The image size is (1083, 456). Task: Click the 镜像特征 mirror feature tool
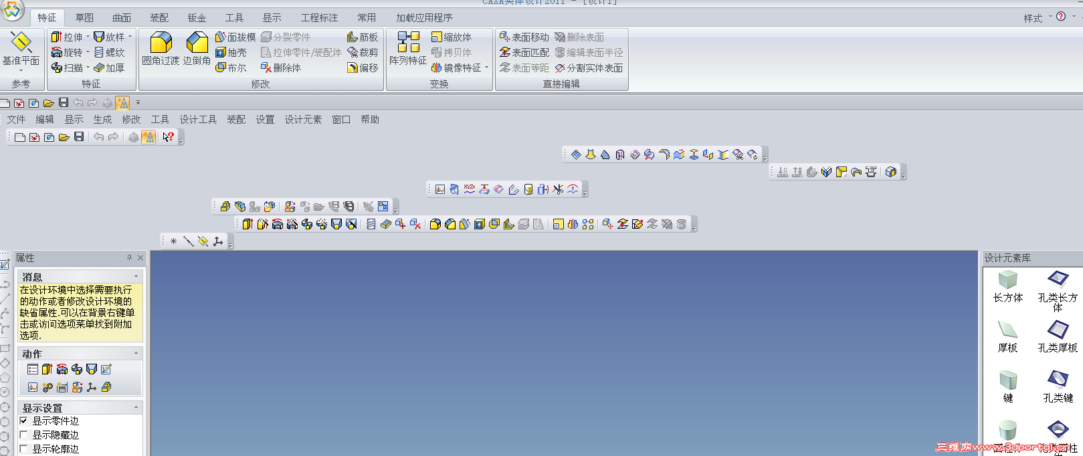(456, 68)
